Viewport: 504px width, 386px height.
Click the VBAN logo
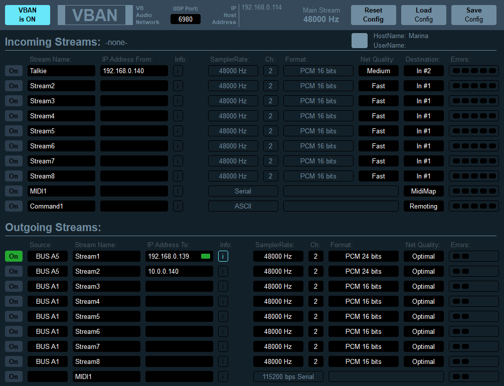[95, 15]
